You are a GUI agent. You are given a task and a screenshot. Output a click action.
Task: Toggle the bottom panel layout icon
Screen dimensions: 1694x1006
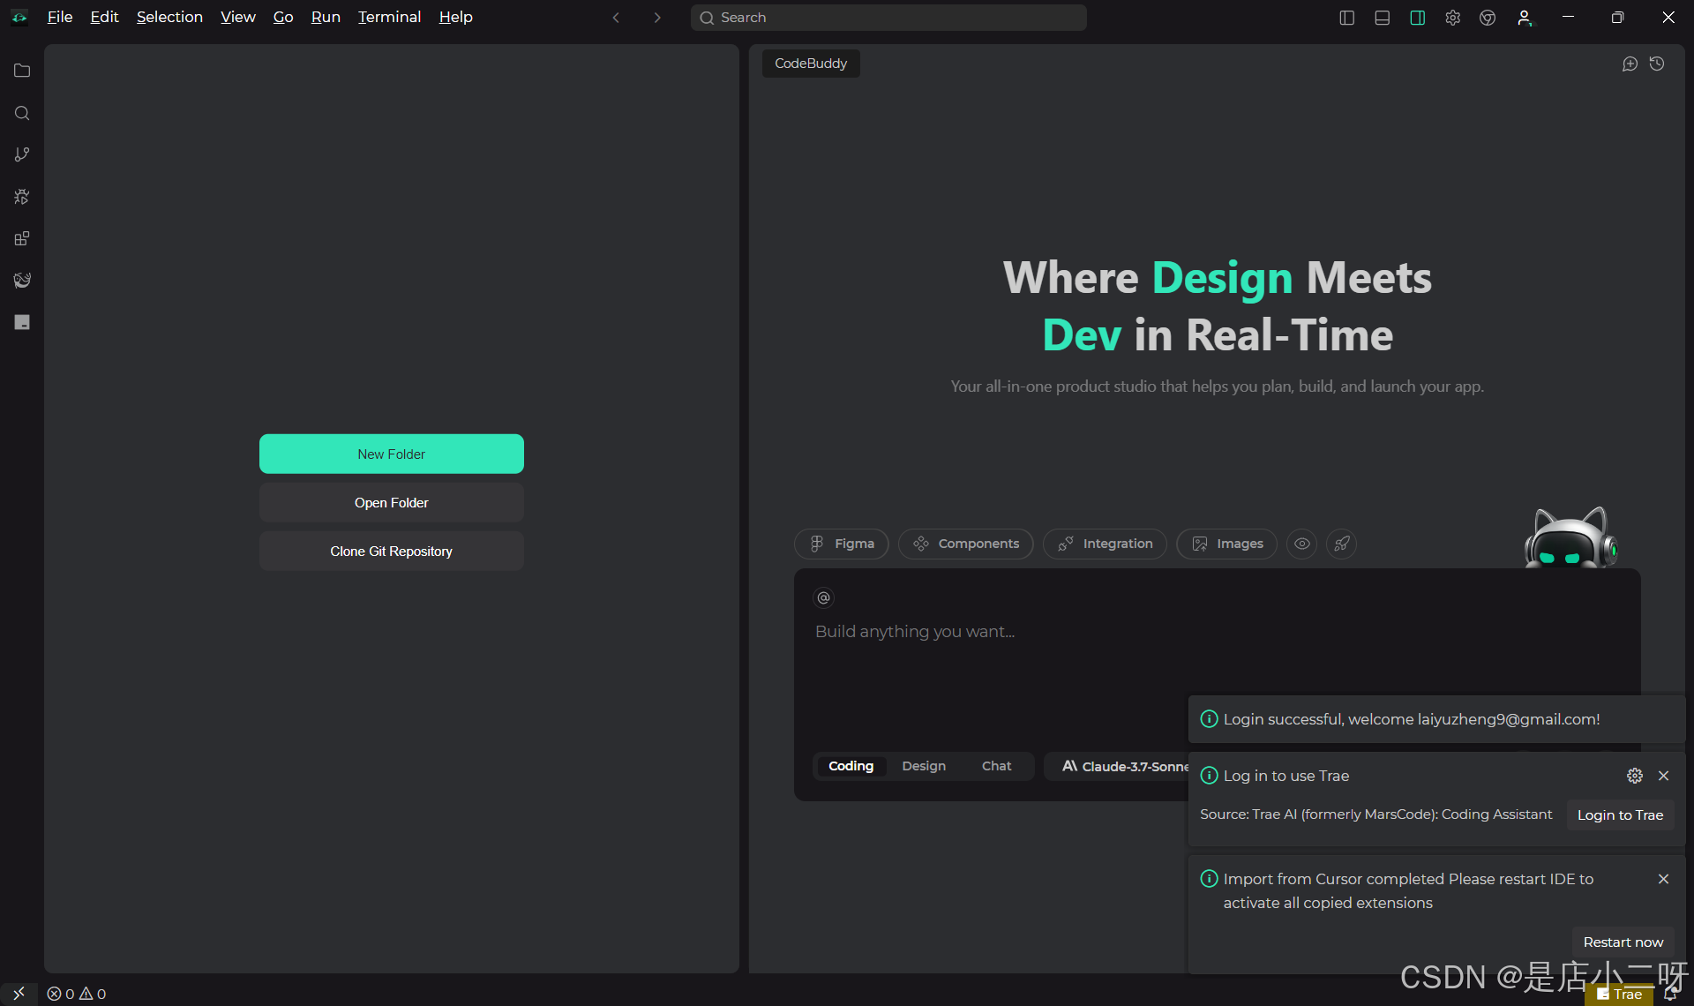[1382, 18]
